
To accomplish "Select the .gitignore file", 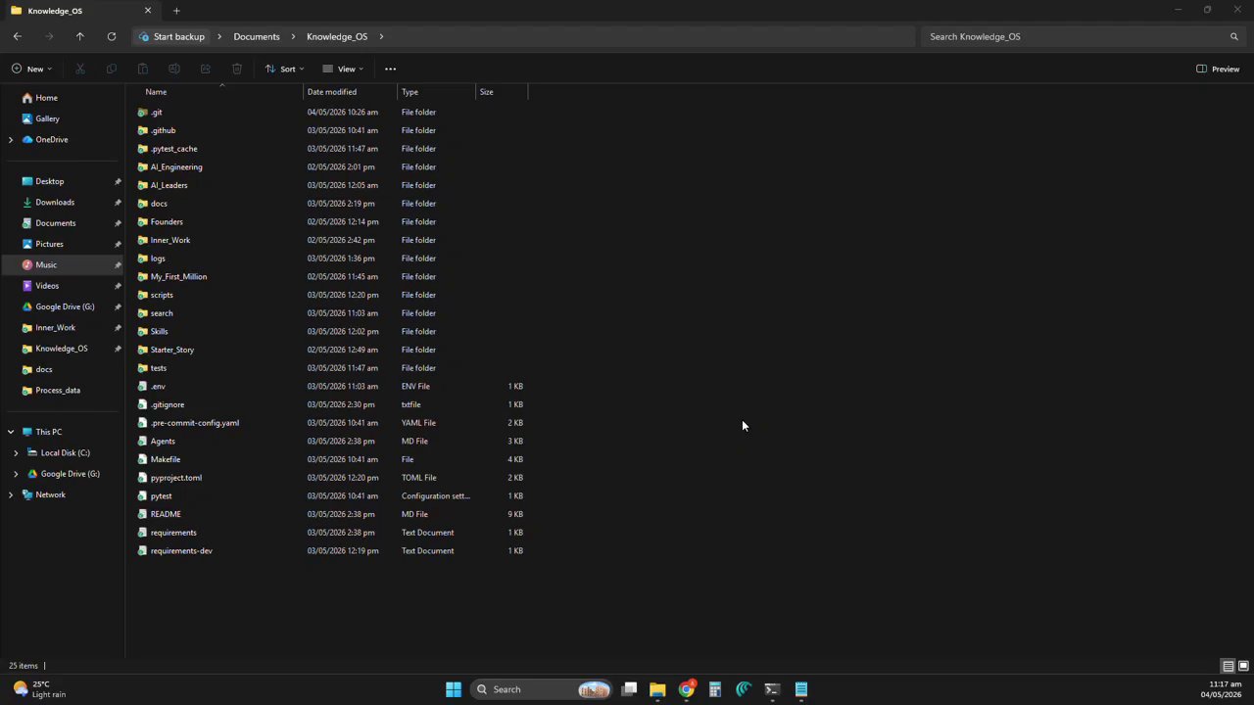I will (168, 405).
